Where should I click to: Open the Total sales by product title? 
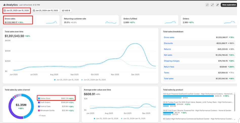point(173,90)
